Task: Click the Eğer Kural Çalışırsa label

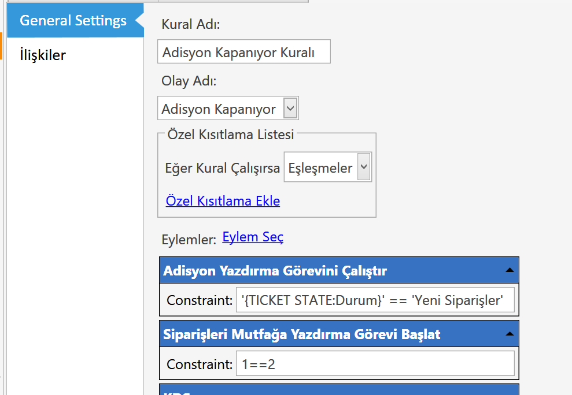Action: pyautogui.click(x=223, y=168)
